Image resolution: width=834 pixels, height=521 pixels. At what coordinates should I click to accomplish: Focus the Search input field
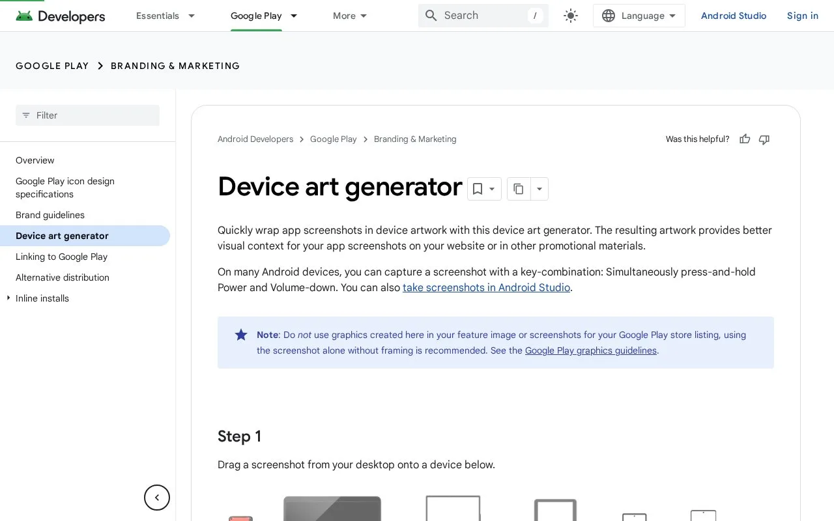click(x=483, y=16)
